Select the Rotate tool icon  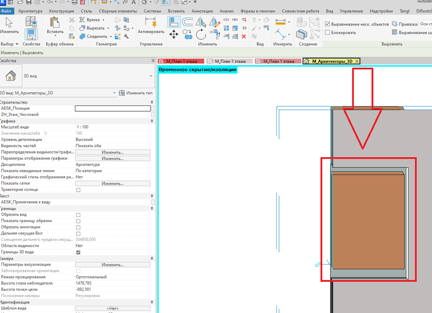pos(201,35)
